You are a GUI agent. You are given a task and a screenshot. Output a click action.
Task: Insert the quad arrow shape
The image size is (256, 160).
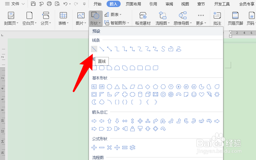click(x=140, y=121)
